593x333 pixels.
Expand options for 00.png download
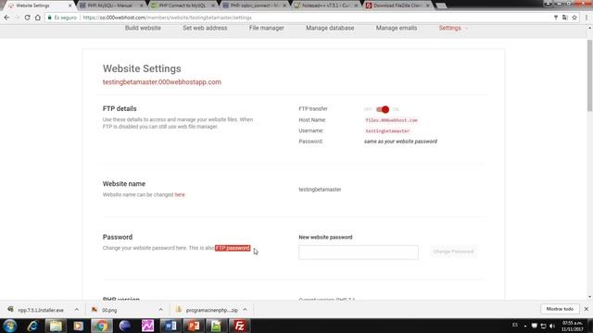(x=160, y=310)
